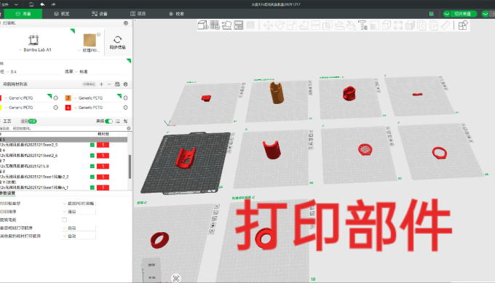
Task: Click the AMS sync icon in filament header
Action: (117, 84)
